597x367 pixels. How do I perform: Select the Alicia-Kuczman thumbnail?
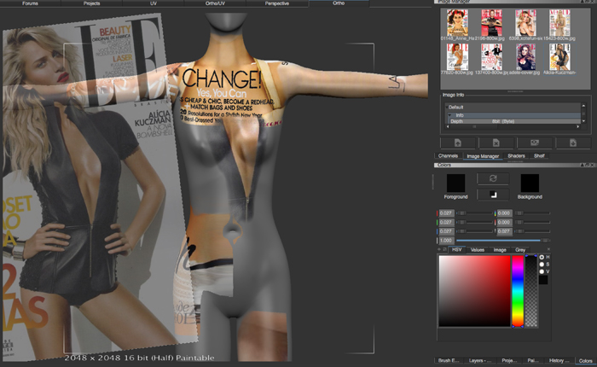(x=559, y=57)
